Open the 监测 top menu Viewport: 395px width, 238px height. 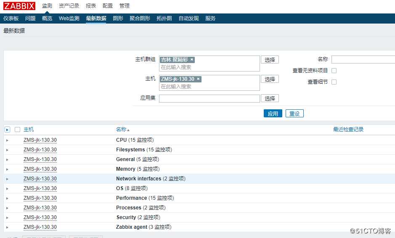[x=47, y=6]
